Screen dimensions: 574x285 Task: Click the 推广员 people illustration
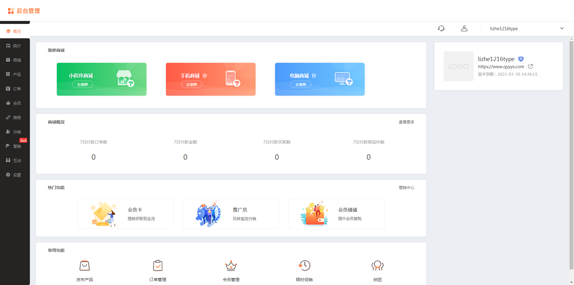point(208,214)
